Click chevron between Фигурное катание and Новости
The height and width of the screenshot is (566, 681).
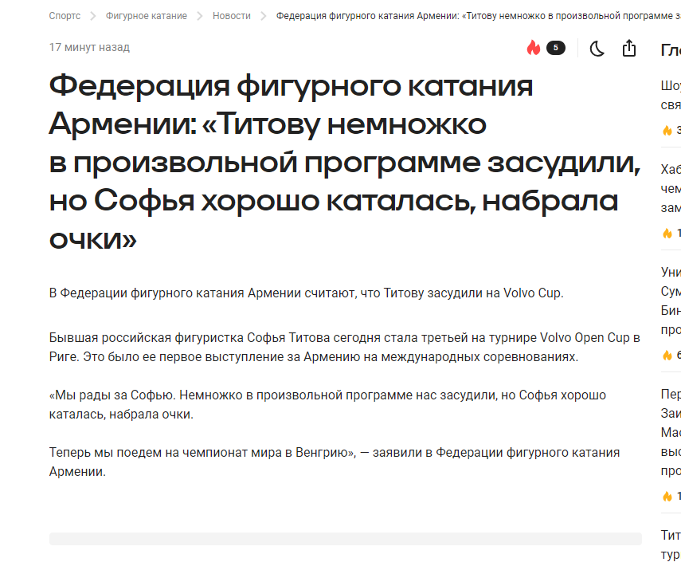click(200, 16)
